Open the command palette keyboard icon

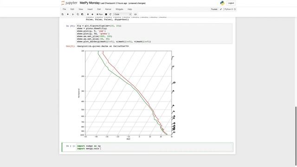(136, 14)
